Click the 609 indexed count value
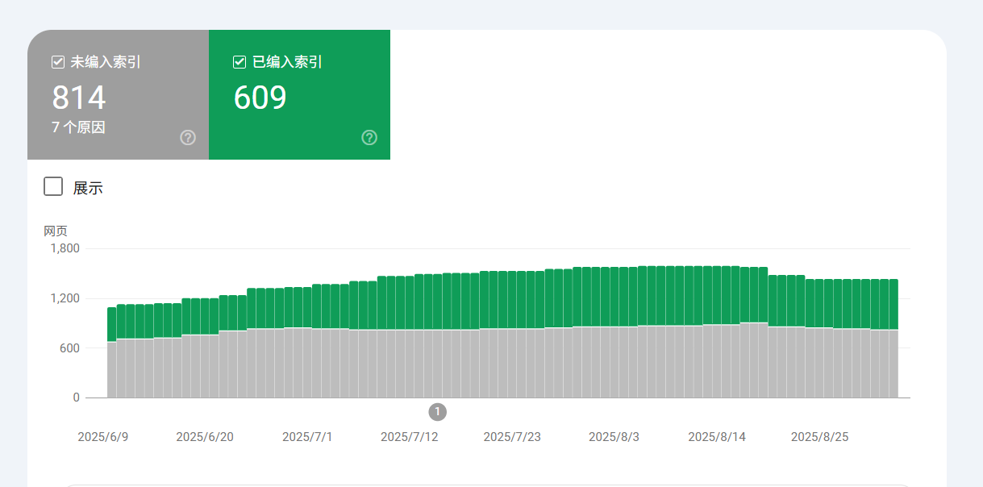The height and width of the screenshot is (487, 983). pos(260,98)
